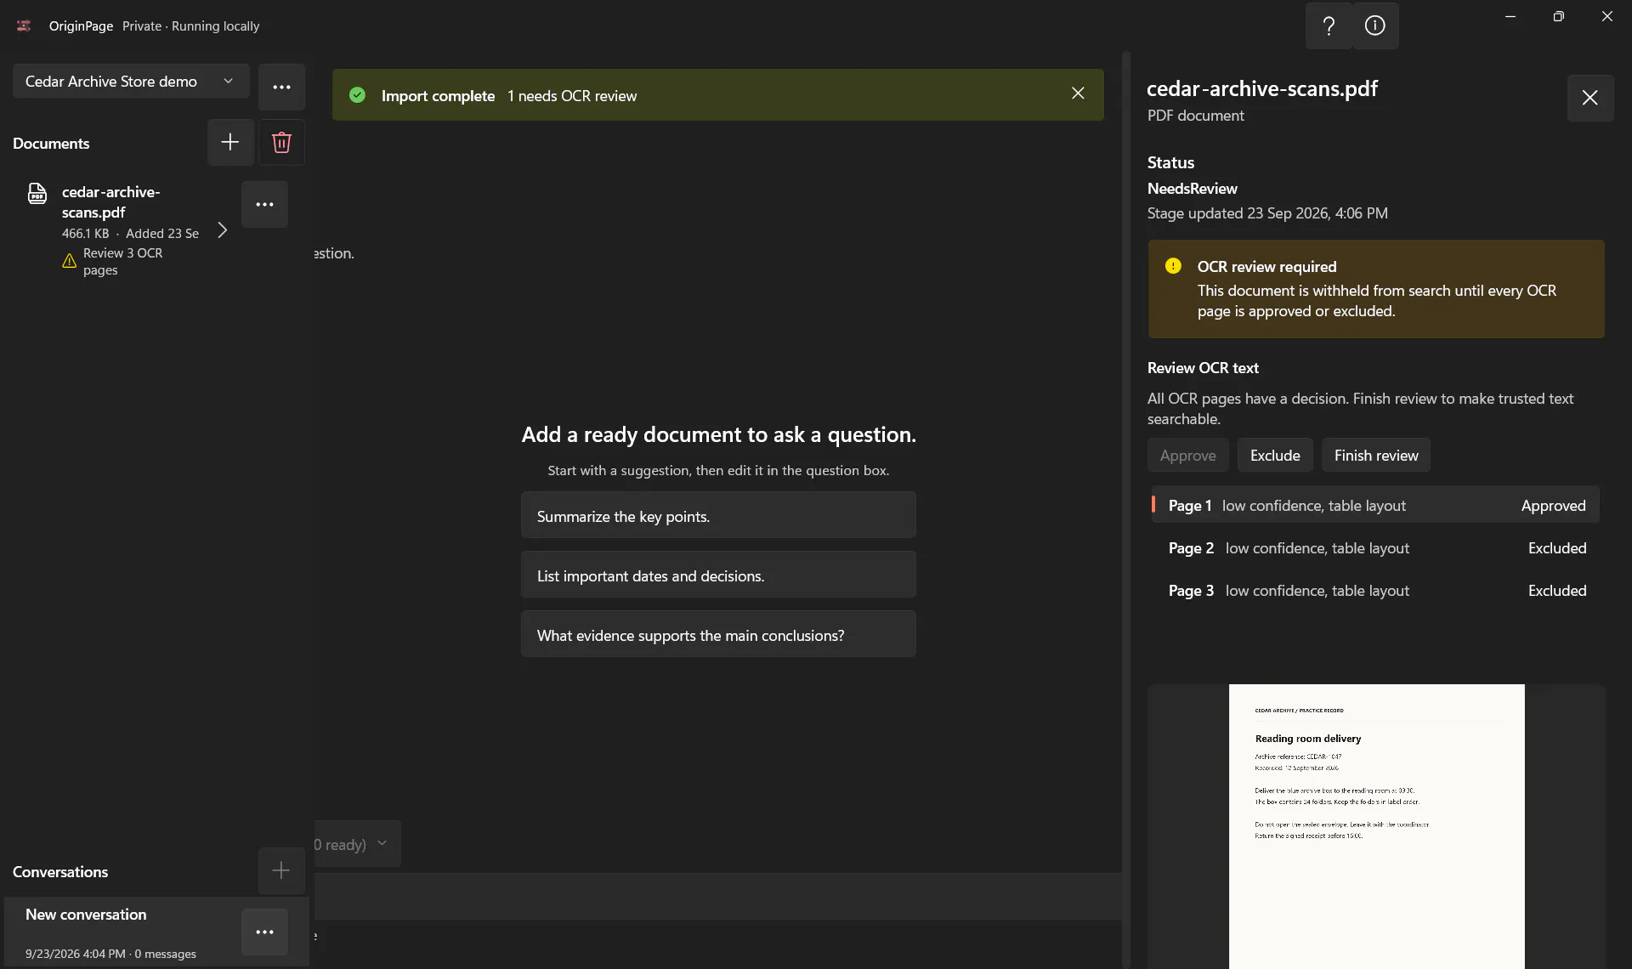Screen dimensions: 1632x969
Task: Start a new conversation with plus icon
Action: click(281, 870)
